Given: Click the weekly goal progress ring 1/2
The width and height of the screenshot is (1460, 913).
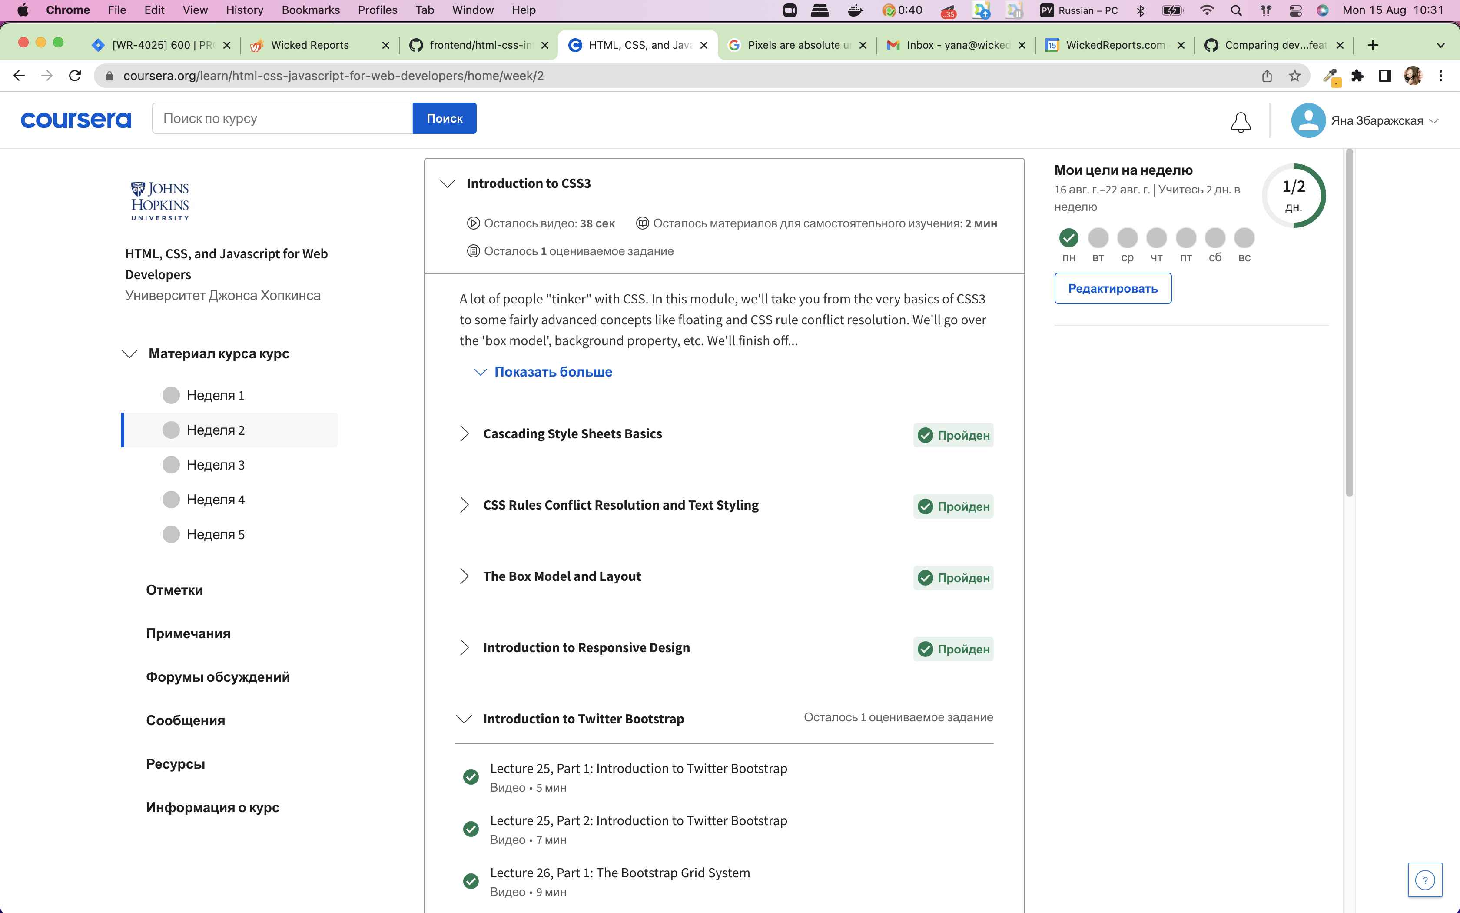Looking at the screenshot, I should (1294, 195).
